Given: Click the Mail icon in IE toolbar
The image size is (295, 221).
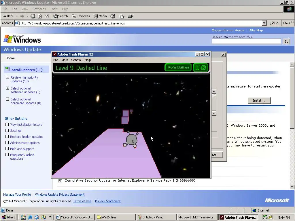Looking at the screenshot, I should point(121,16).
